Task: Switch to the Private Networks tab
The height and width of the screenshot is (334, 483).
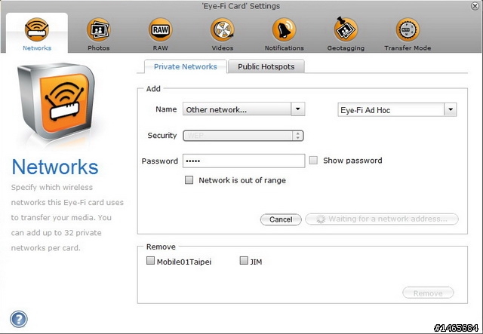Action: click(186, 66)
